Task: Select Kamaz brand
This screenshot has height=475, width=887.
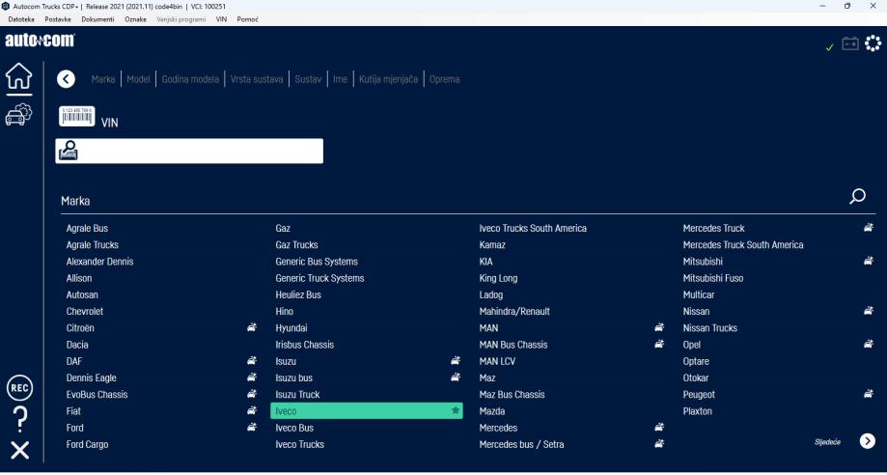Action: [492, 245]
